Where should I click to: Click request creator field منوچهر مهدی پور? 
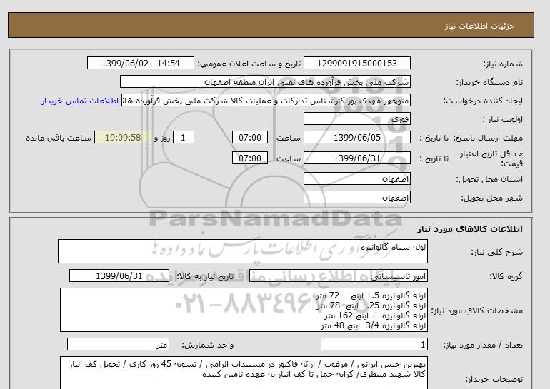pyautogui.click(x=266, y=101)
